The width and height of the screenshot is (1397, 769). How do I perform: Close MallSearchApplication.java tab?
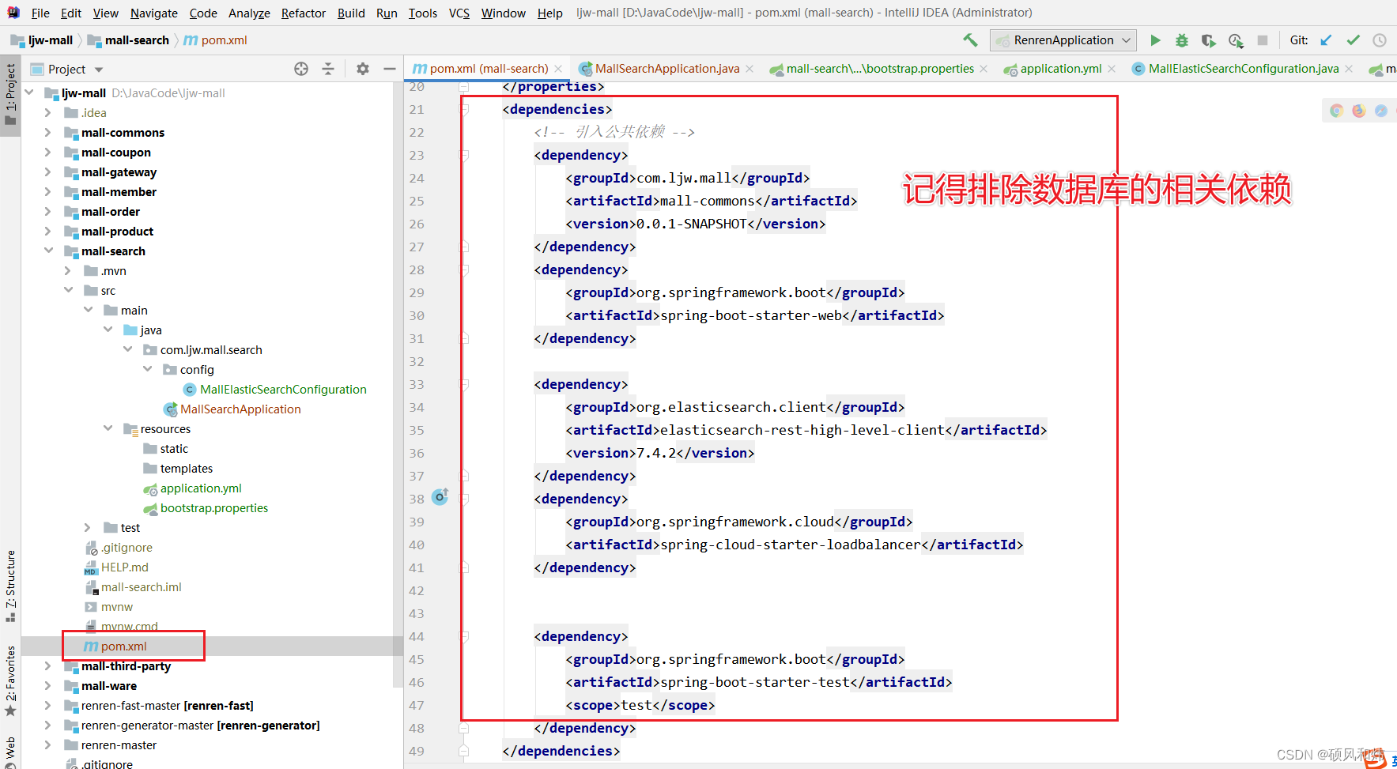(749, 69)
